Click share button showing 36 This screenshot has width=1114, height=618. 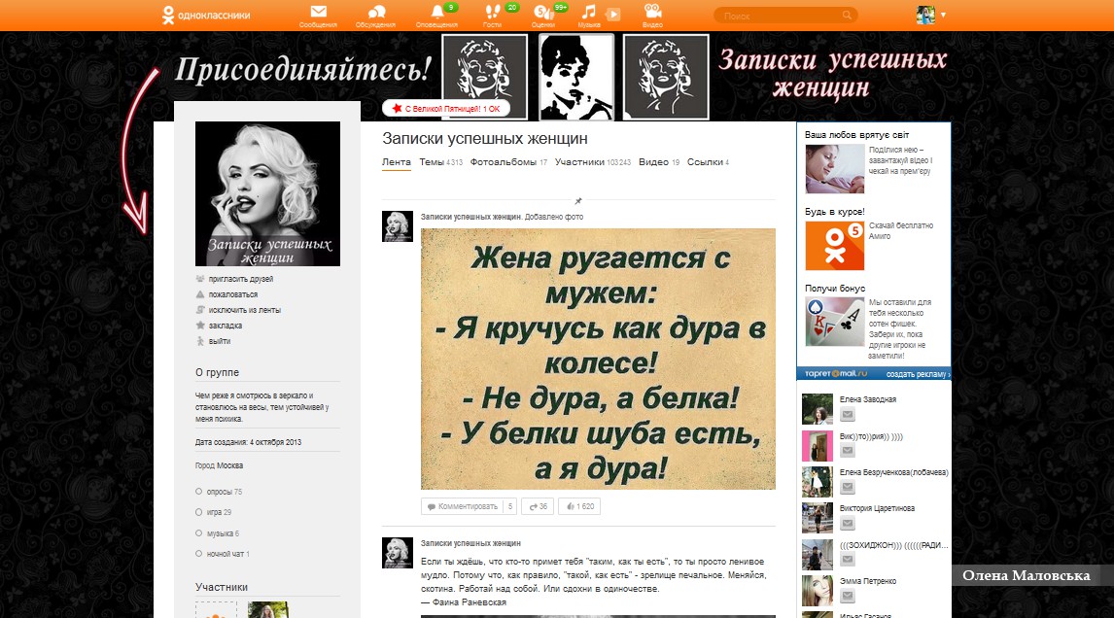tap(538, 506)
